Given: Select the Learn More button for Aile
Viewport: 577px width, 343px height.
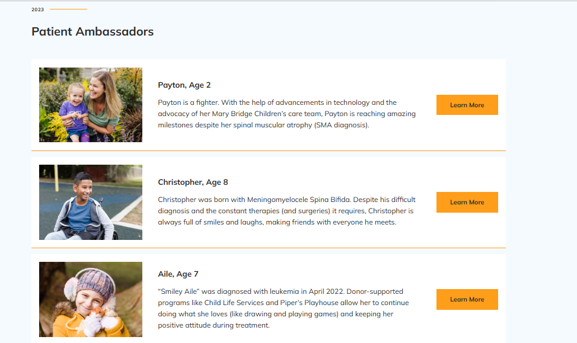Looking at the screenshot, I should (467, 299).
